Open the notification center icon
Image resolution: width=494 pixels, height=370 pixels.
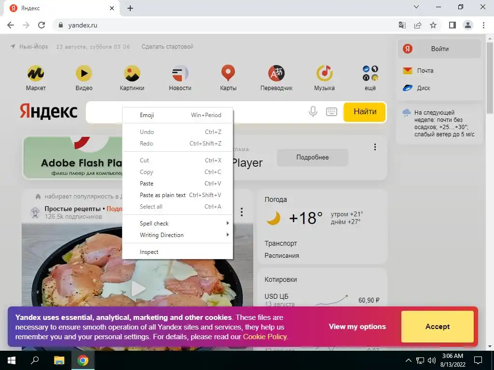(x=478, y=360)
